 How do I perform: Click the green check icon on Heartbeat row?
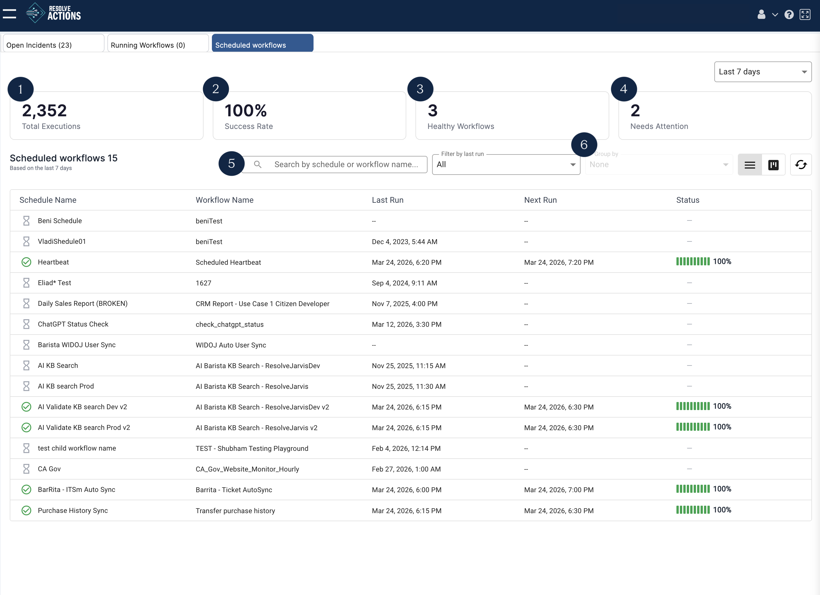26,262
